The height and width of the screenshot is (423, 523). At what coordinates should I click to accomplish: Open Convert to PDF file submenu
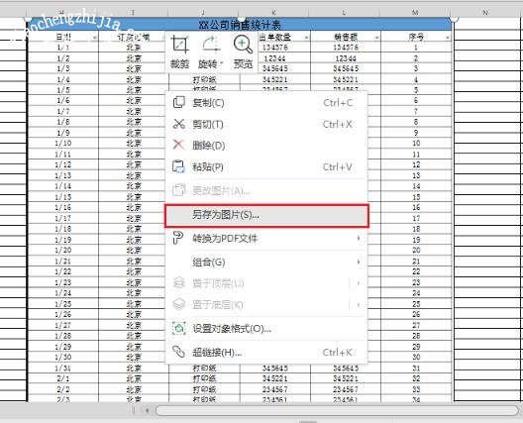click(x=266, y=238)
